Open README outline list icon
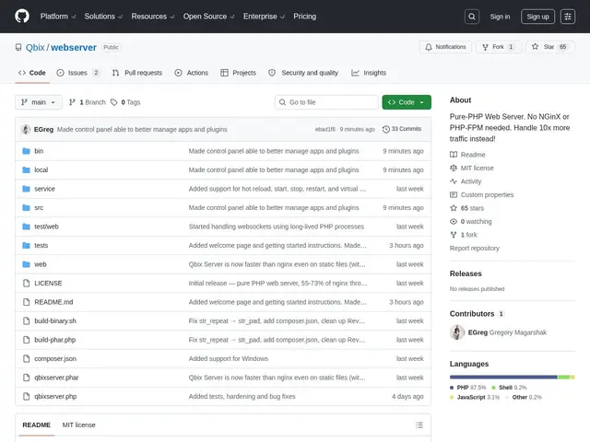The width and height of the screenshot is (590, 442). [419, 425]
